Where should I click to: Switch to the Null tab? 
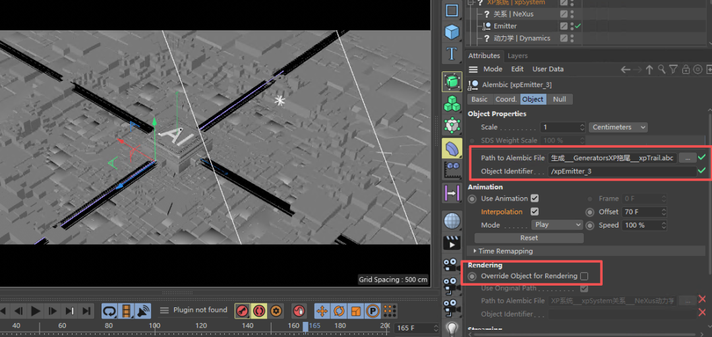[x=560, y=99]
